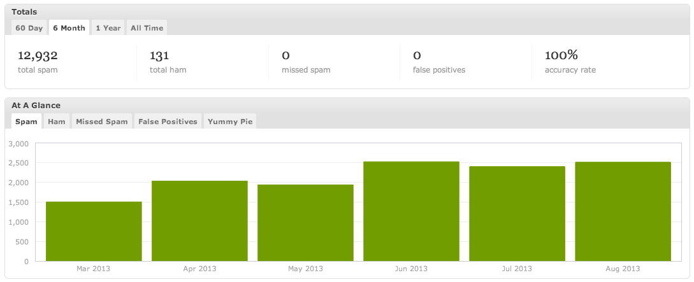
Task: Click the missed spam count
Action: point(286,56)
